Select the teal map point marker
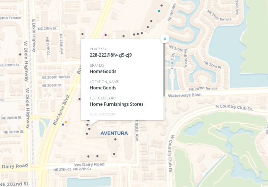This screenshot has height=187, width=268. pyautogui.click(x=159, y=11)
